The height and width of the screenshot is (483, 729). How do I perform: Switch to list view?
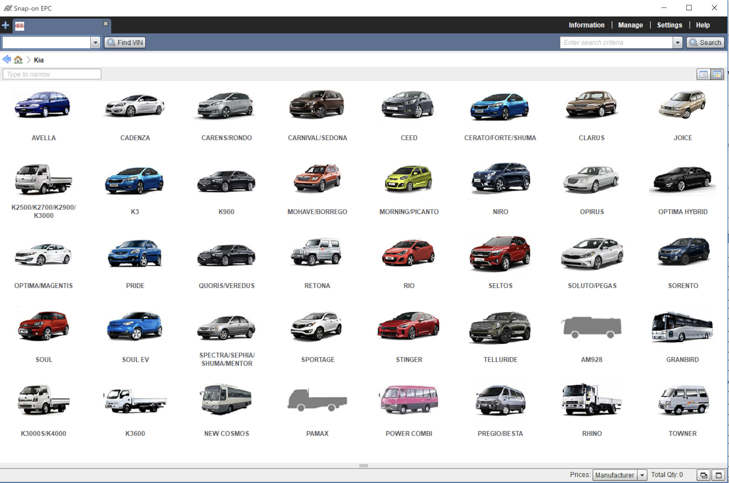click(703, 74)
